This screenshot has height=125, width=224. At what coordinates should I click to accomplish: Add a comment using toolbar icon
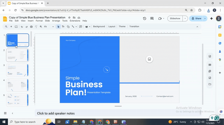81,27
